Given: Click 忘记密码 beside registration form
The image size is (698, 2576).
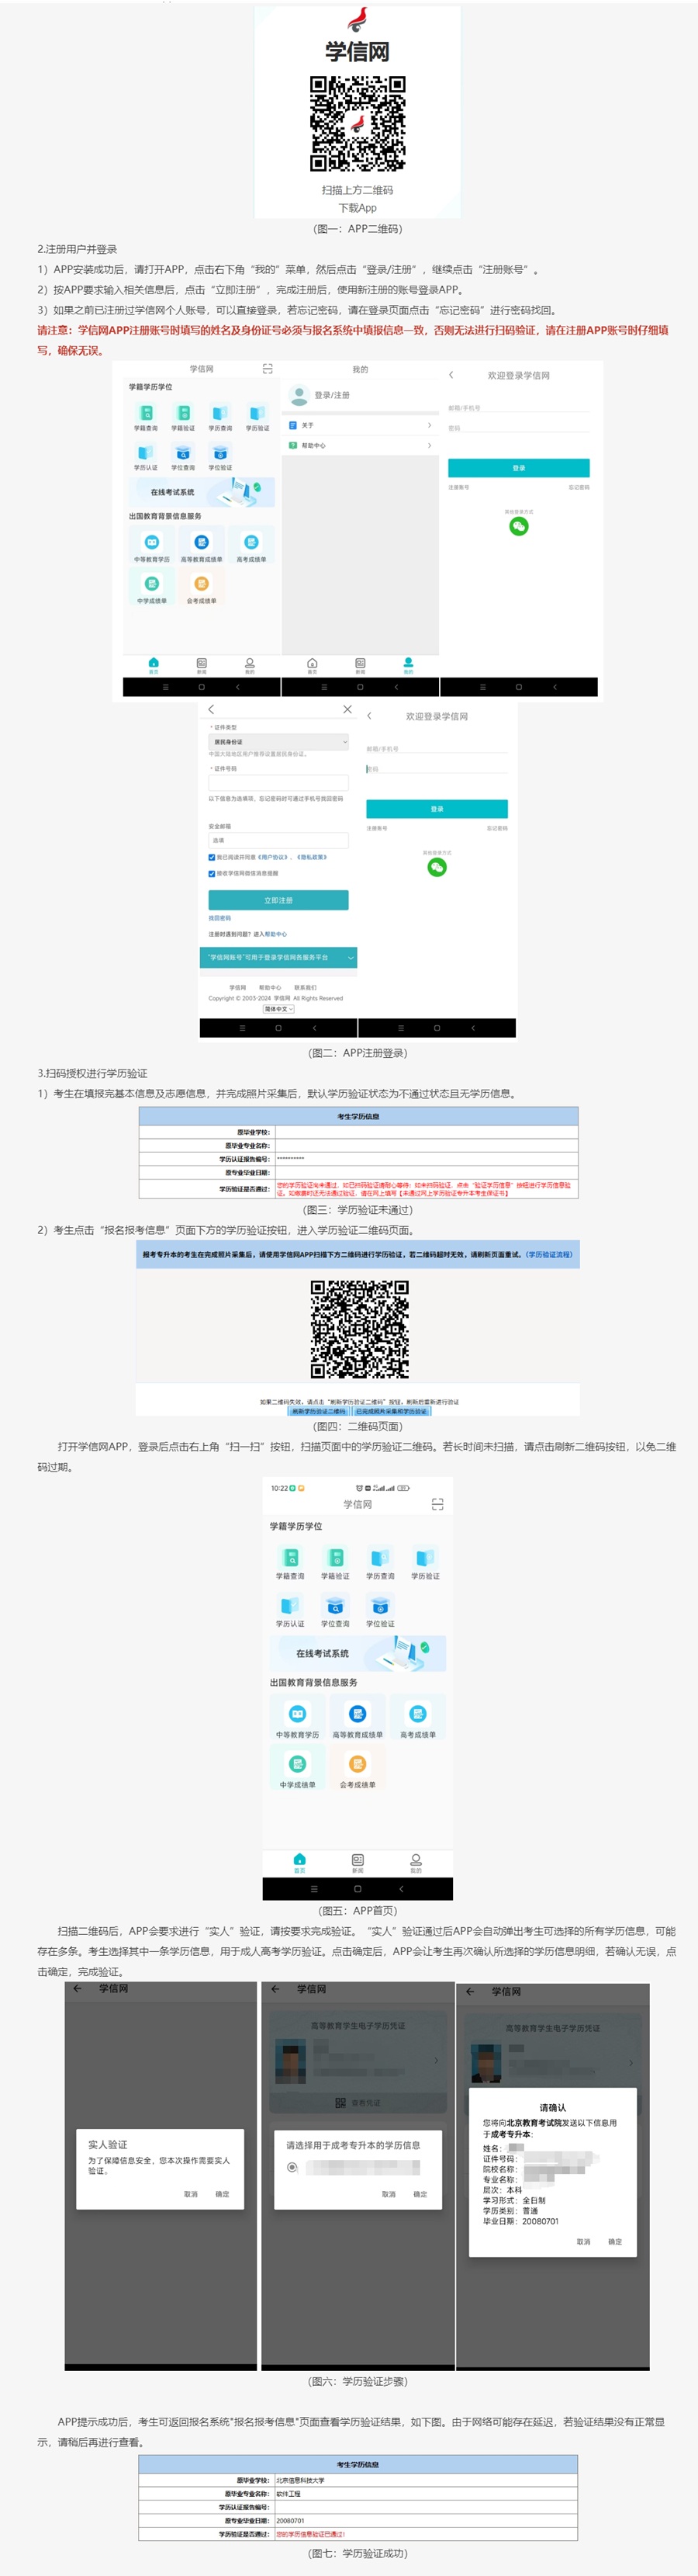Looking at the screenshot, I should click(x=497, y=828).
